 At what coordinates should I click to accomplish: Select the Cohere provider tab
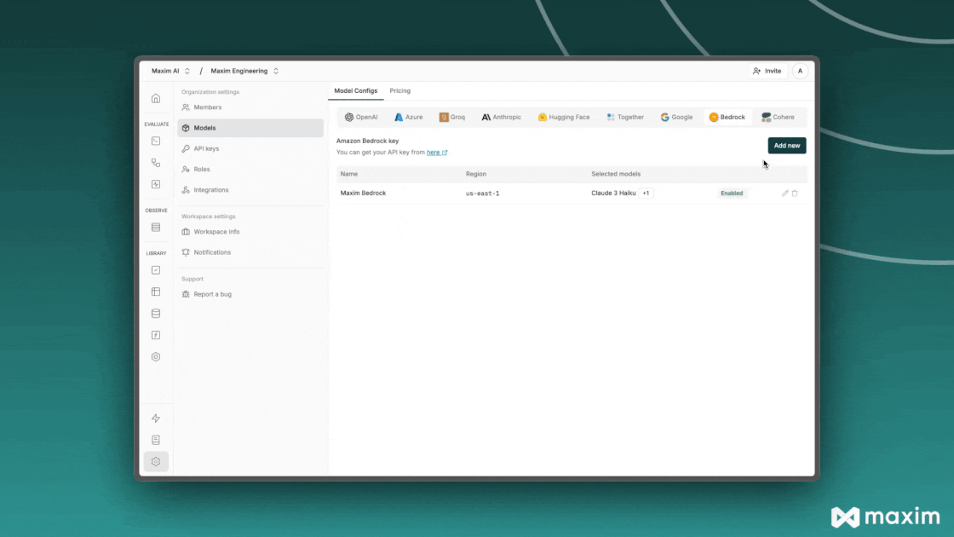coord(779,117)
